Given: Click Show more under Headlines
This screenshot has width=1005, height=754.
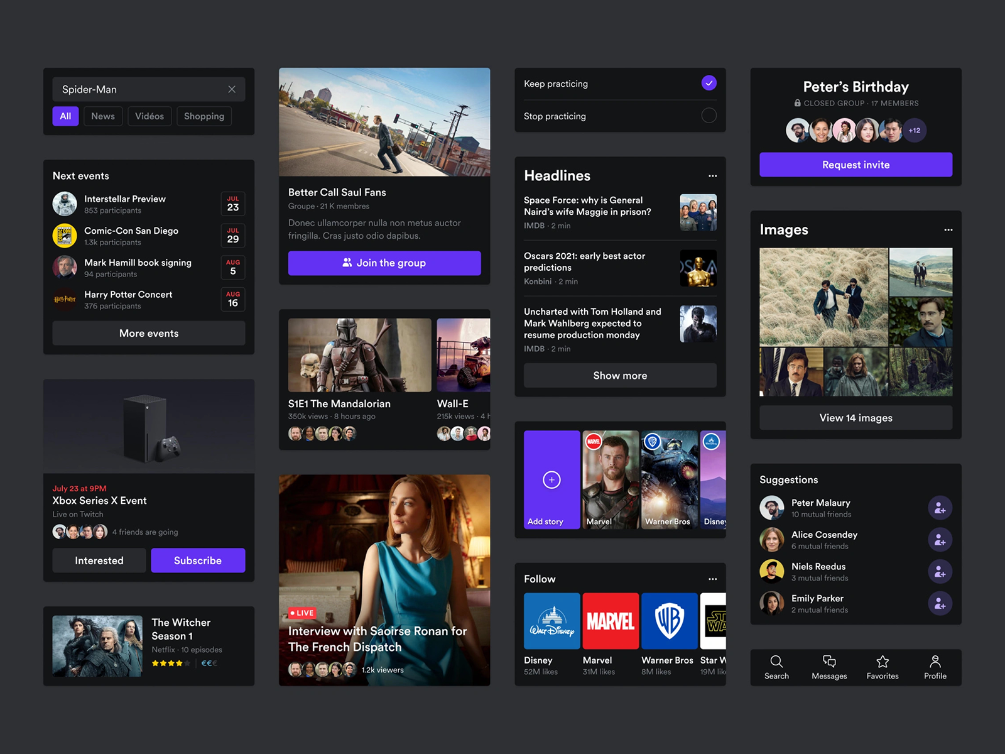Looking at the screenshot, I should click(x=620, y=376).
